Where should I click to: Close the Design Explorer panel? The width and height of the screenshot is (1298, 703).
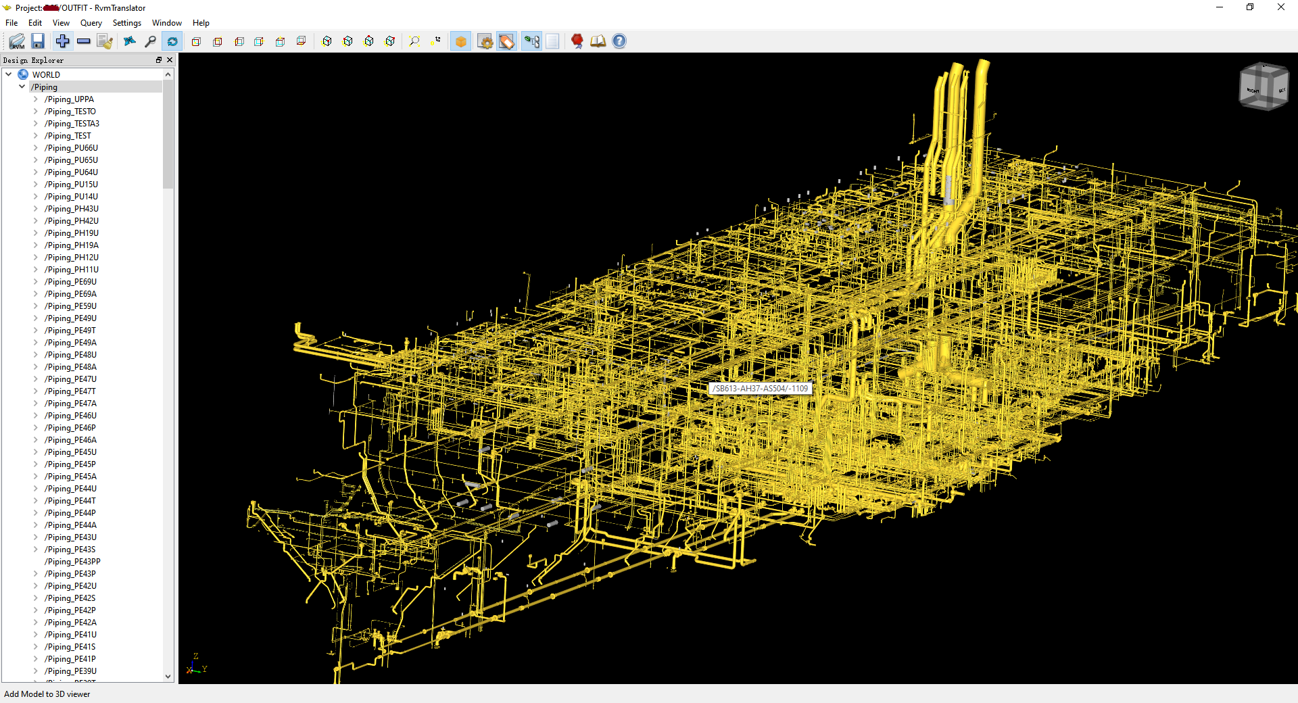(x=170, y=60)
